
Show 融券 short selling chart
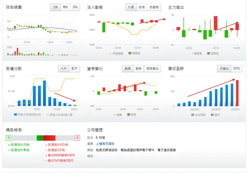click(138, 68)
